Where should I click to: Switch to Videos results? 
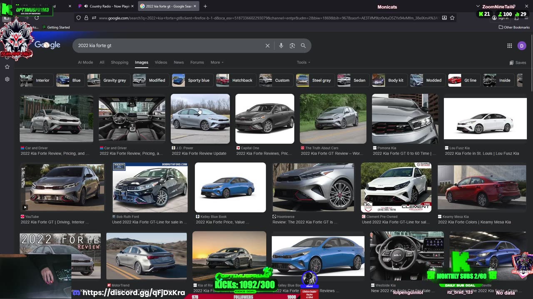click(x=161, y=62)
